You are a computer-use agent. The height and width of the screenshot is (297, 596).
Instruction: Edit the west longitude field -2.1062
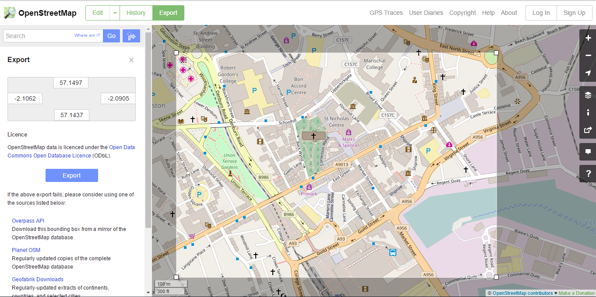(25, 98)
